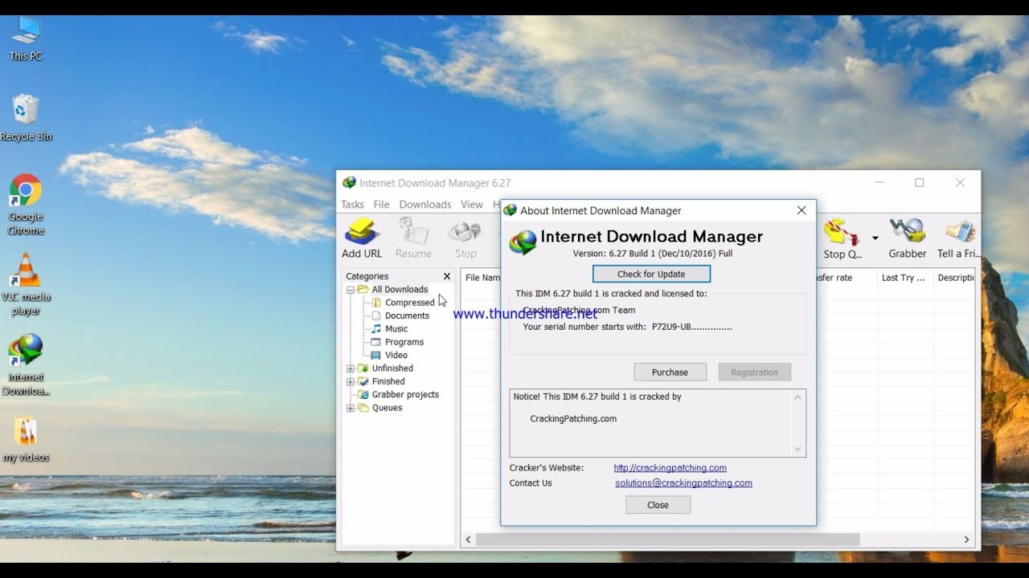Collapse the All Downloads tree node
1029x578 pixels.
351,290
